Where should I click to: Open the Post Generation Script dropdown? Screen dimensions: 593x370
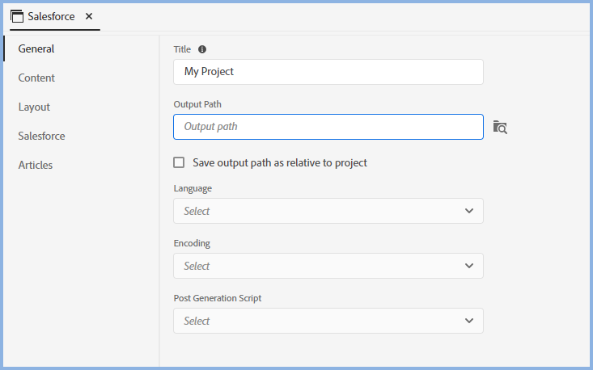(328, 321)
